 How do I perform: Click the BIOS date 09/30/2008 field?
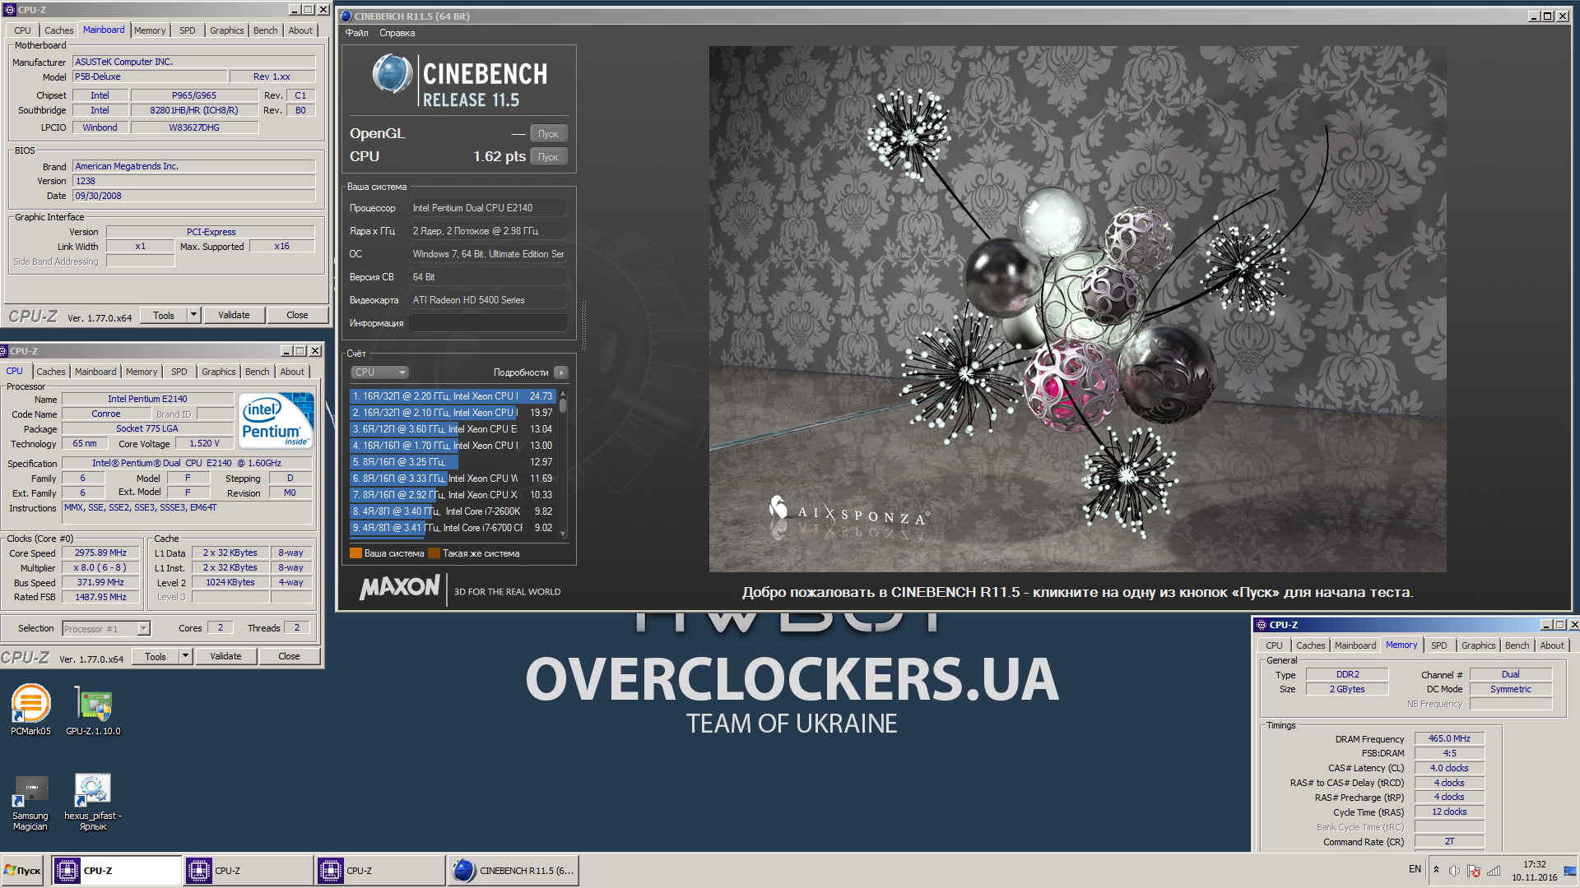[193, 196]
